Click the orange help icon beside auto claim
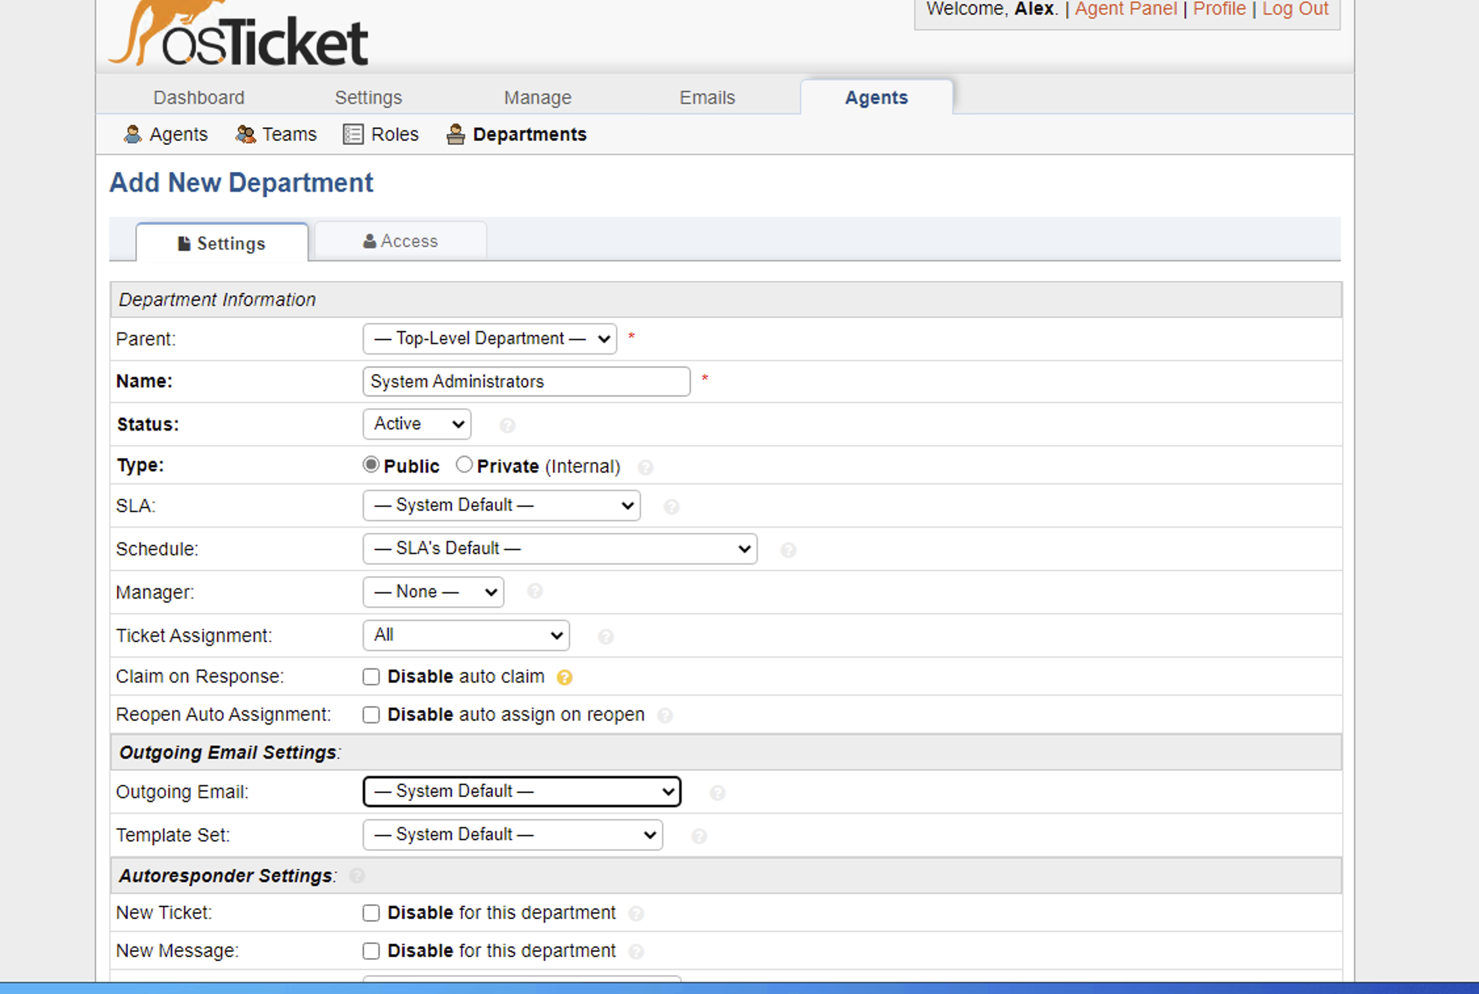1479x994 pixels. point(564,677)
